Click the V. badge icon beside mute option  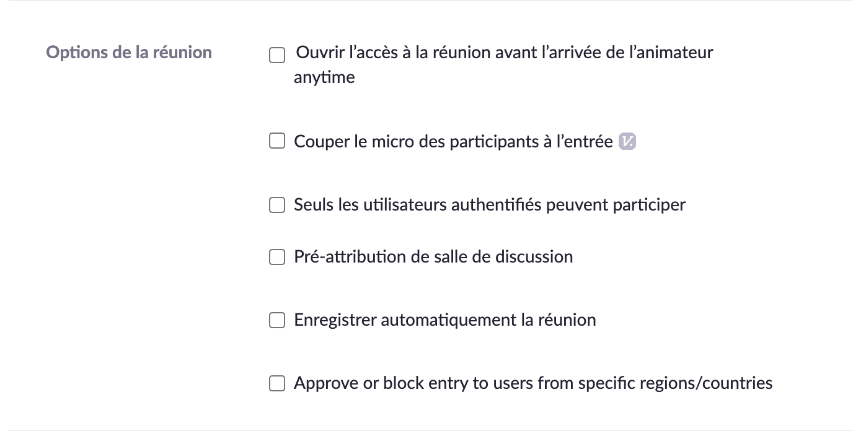pyautogui.click(x=627, y=142)
